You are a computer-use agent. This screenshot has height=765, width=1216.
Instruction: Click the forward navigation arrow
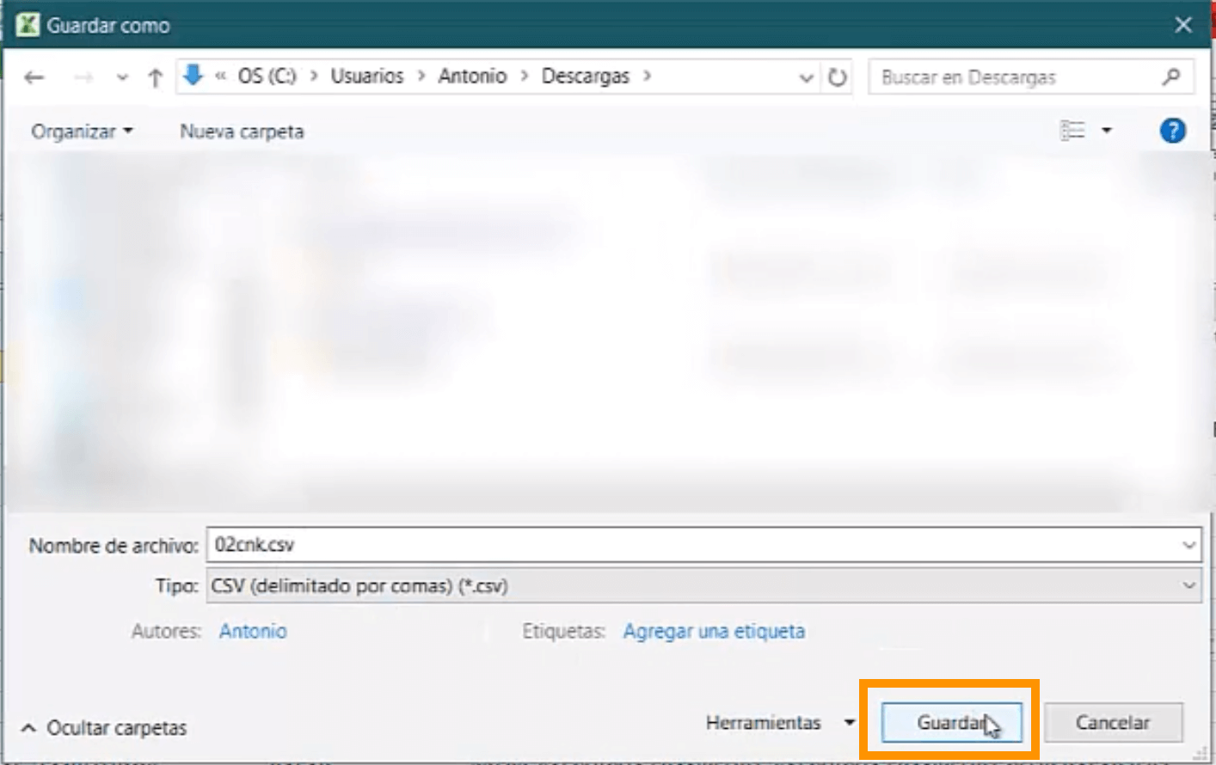point(83,78)
